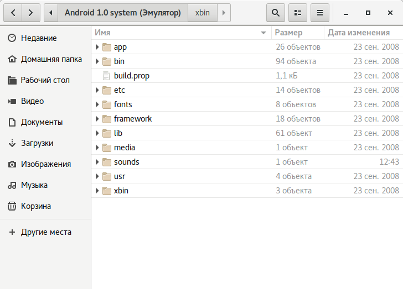
Task: Open Загрузки in the sidebar
Action: tap(45, 143)
